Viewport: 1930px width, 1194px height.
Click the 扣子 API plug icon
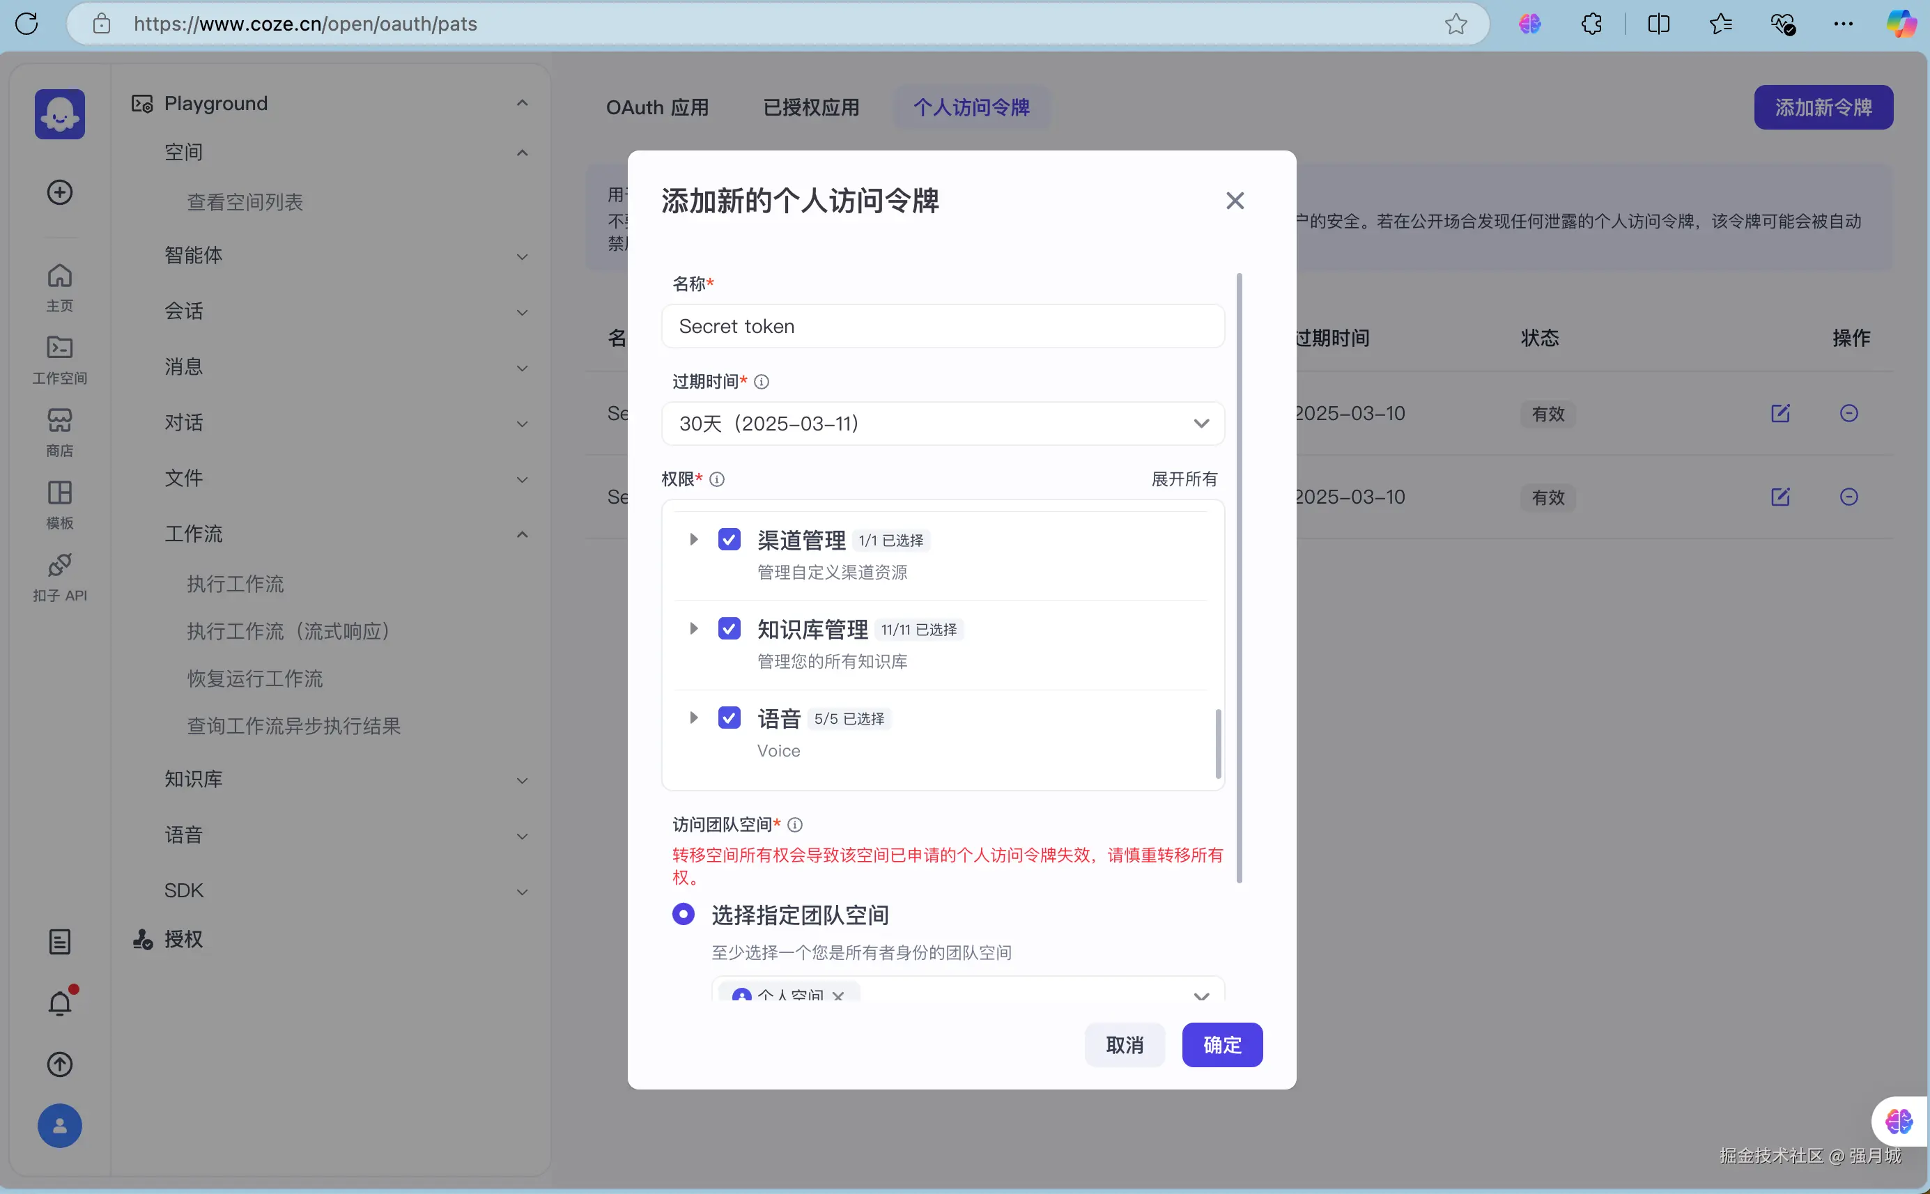click(x=59, y=566)
